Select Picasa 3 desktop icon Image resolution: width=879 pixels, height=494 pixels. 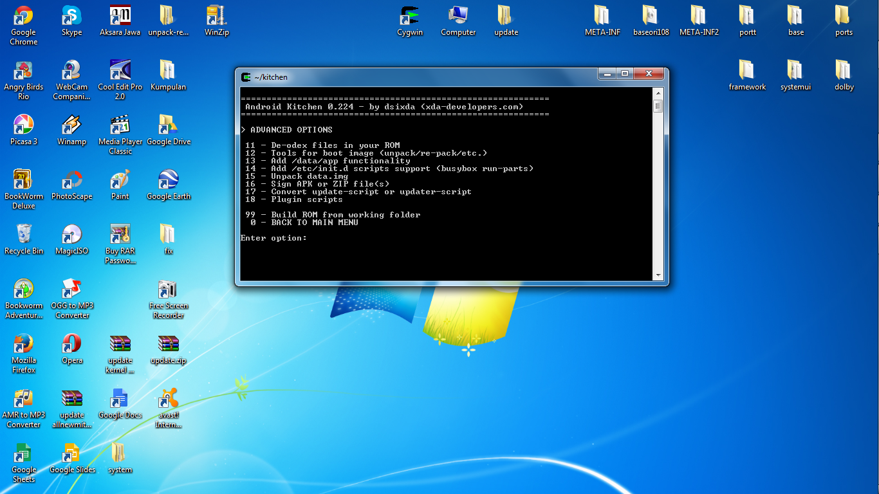point(24,130)
